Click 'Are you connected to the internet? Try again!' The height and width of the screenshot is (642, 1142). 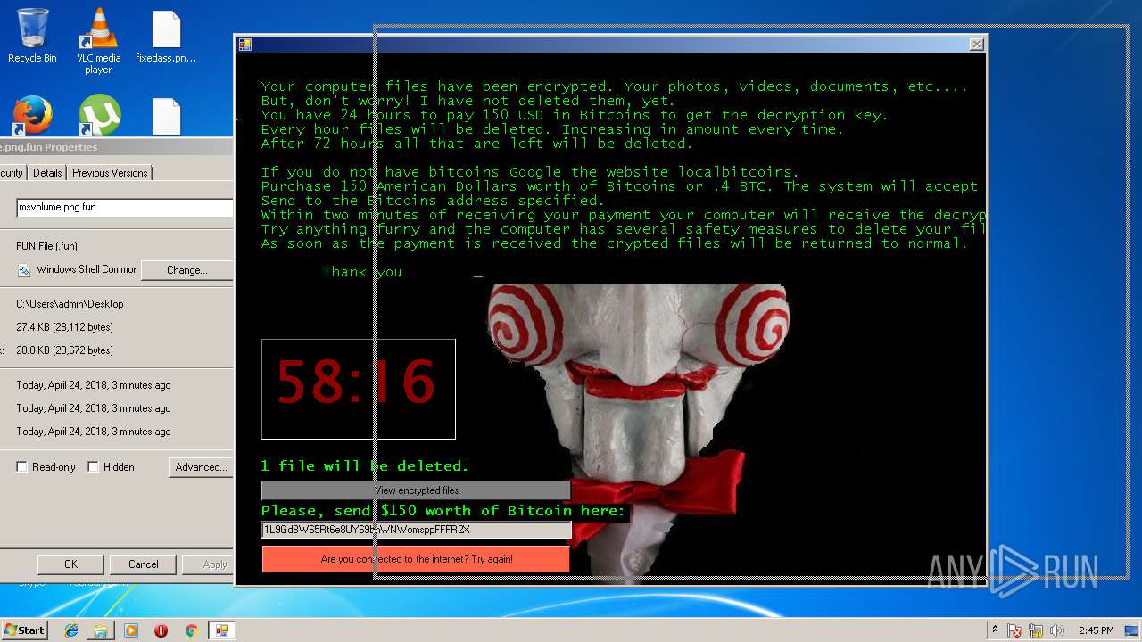coord(416,559)
